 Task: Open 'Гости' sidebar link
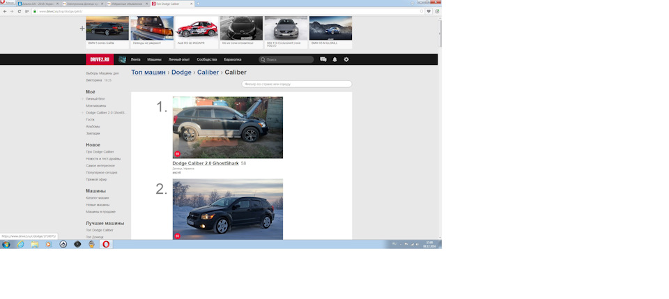coord(90,120)
